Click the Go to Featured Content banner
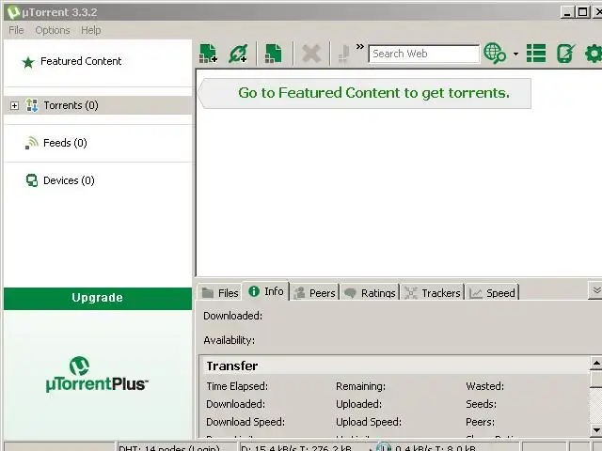The image size is (602, 451). (x=364, y=93)
